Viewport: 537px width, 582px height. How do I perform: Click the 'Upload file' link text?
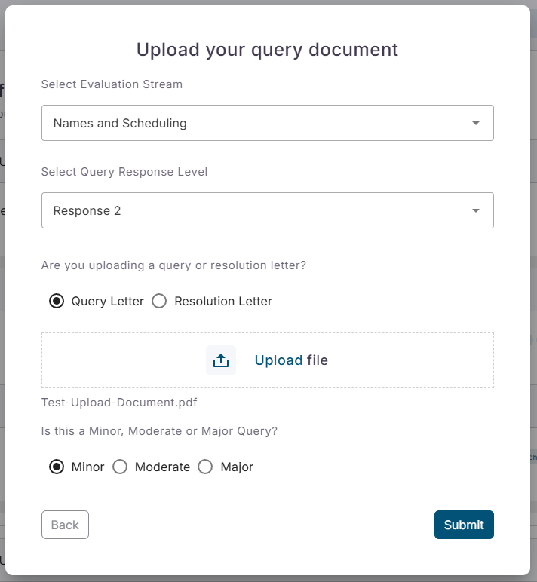tap(291, 360)
